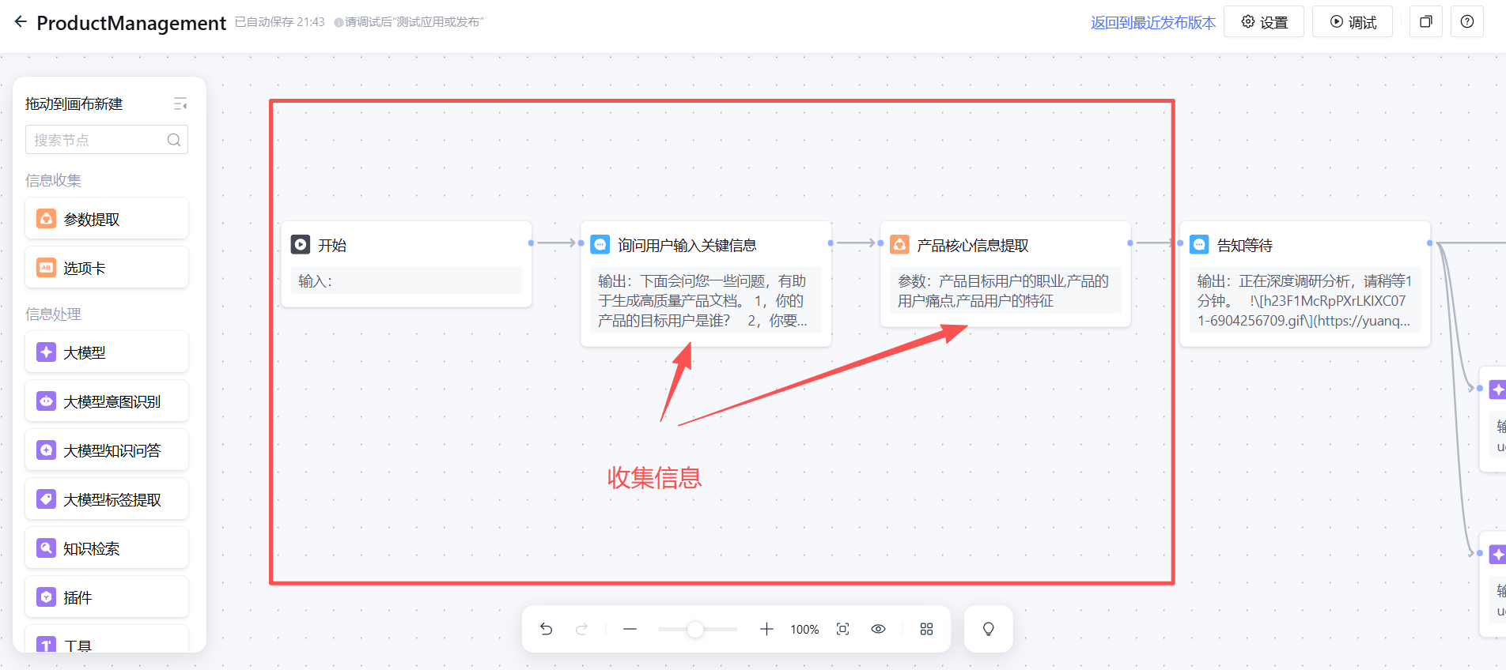Start 调试 debug run
This screenshot has height=670, width=1506.
[x=1353, y=22]
